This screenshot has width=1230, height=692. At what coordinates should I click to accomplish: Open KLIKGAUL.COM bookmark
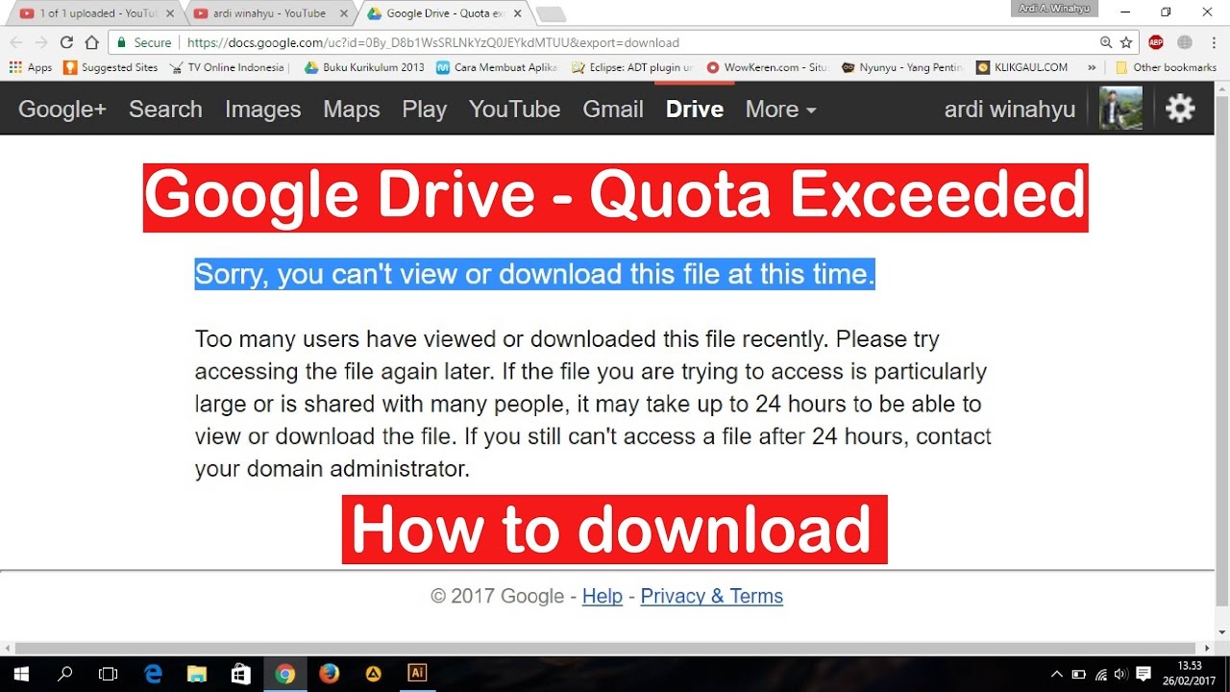click(1021, 67)
